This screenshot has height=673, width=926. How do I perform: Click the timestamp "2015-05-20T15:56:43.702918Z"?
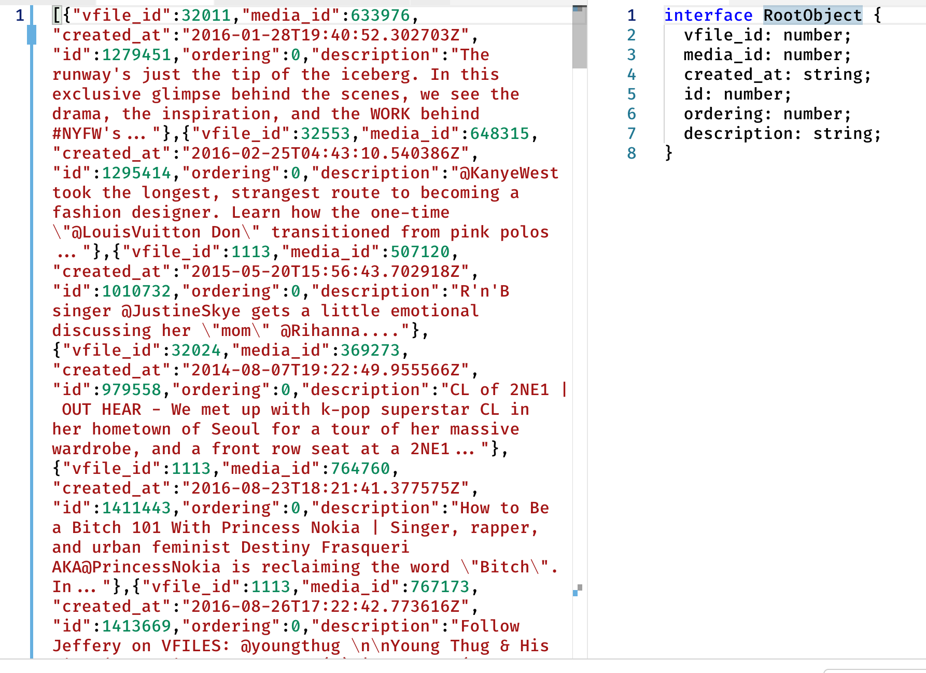(x=326, y=272)
